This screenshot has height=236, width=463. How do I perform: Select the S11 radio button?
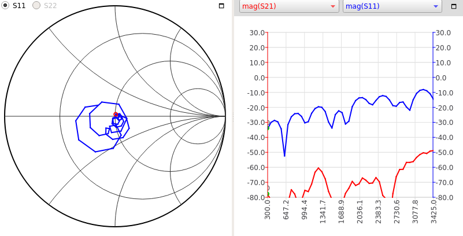click(5, 5)
